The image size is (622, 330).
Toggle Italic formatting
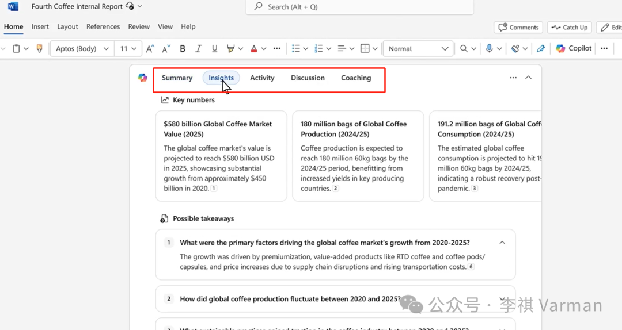tap(198, 49)
